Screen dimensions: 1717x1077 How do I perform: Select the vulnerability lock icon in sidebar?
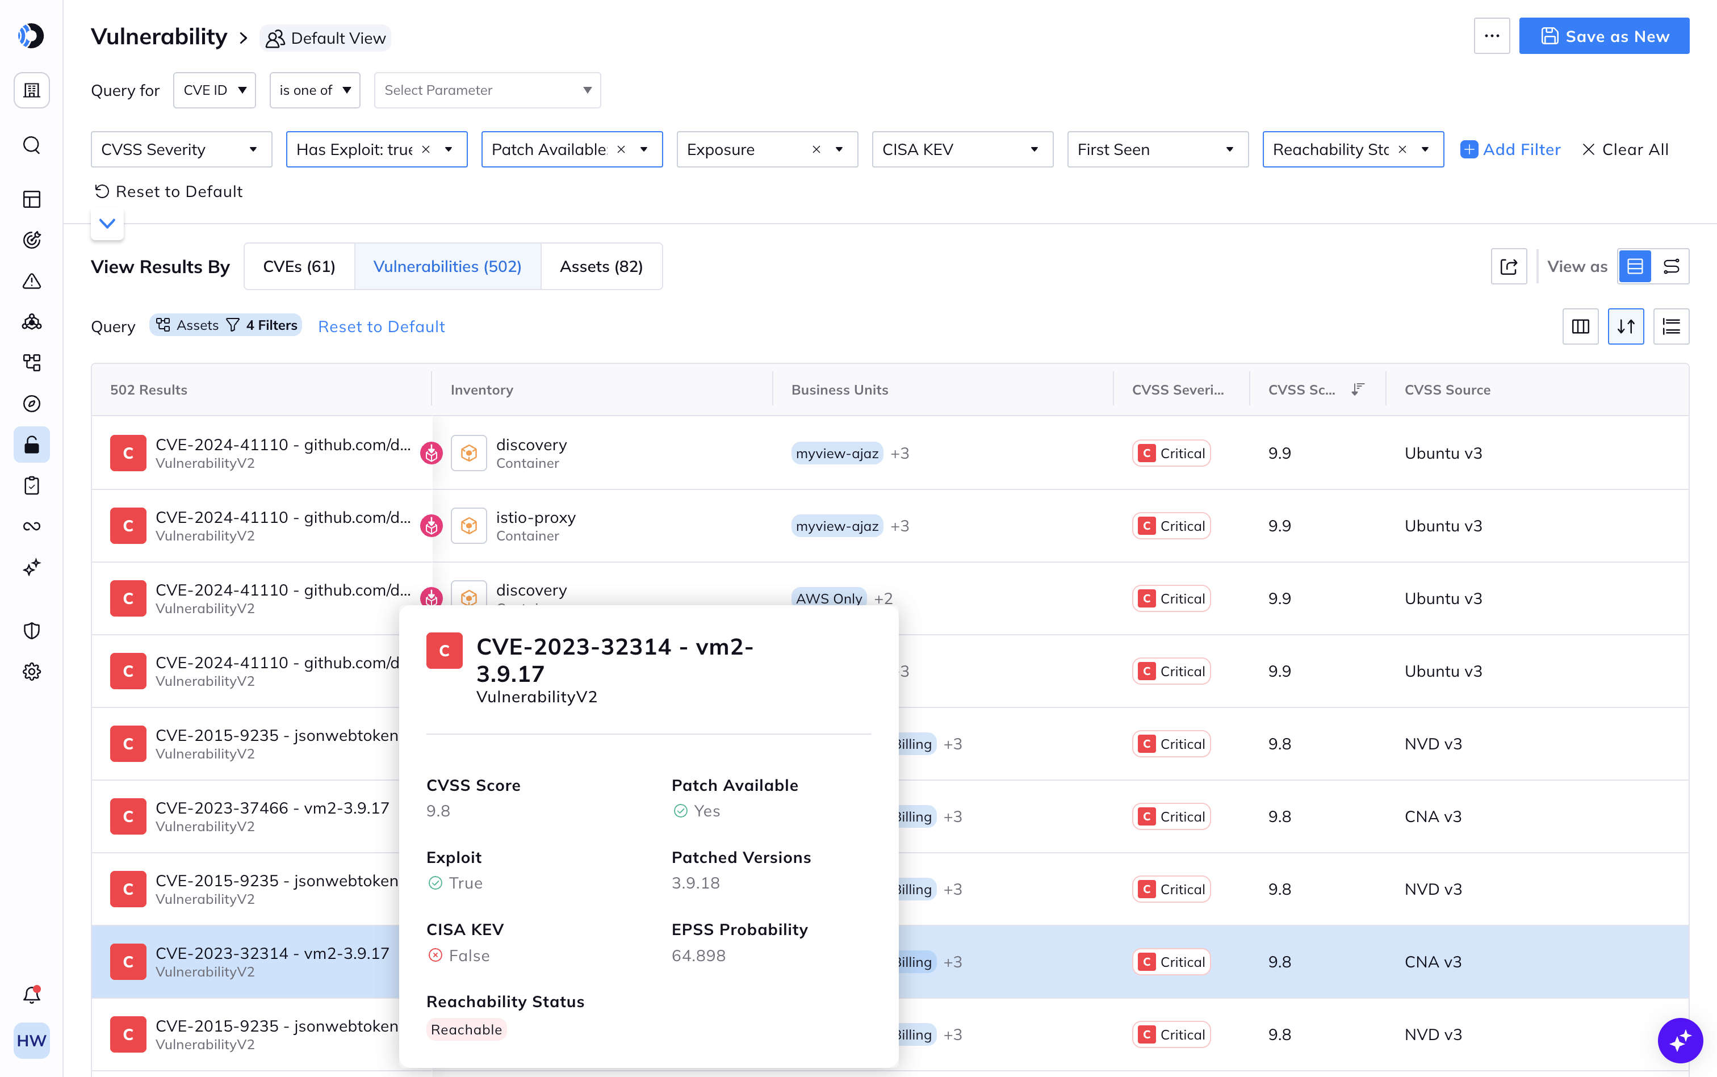(31, 445)
